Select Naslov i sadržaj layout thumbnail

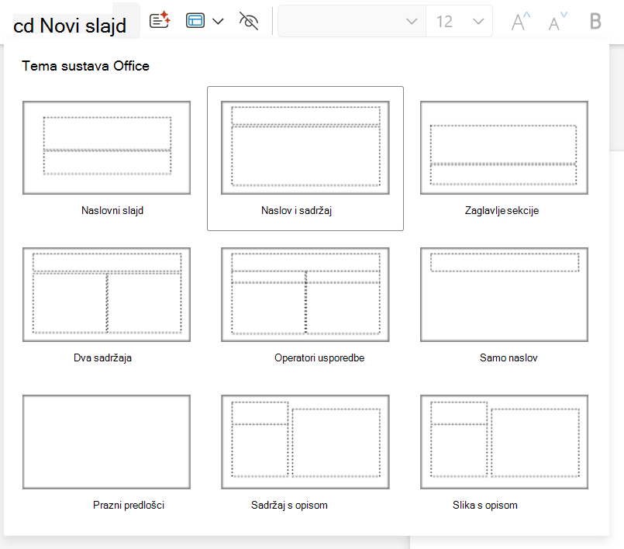(305, 147)
